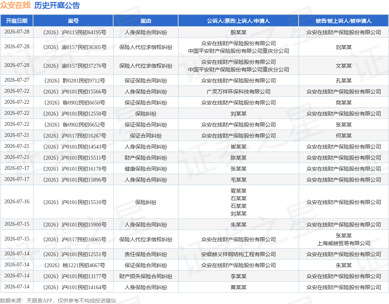Screen dimensions: 389x304
Task: Click the 财产损失保险合同纠纷 cell
Action: click(145, 277)
